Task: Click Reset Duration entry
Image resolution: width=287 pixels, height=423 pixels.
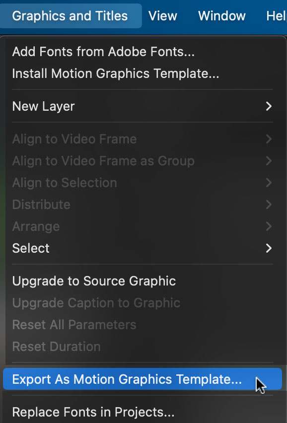Action: pos(56,347)
